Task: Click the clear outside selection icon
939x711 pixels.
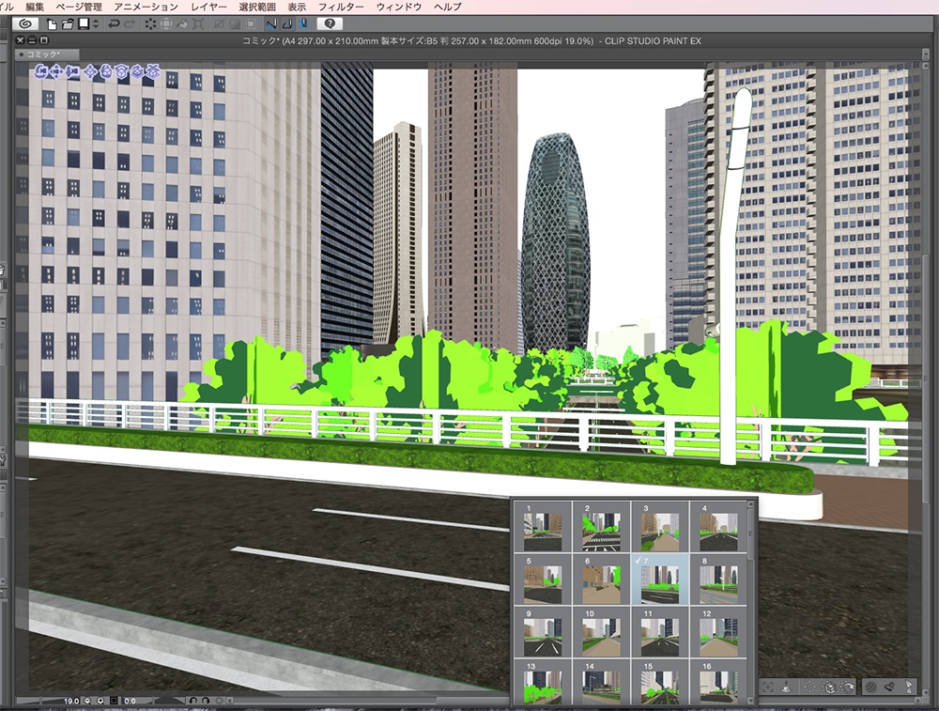Action: 166,24
